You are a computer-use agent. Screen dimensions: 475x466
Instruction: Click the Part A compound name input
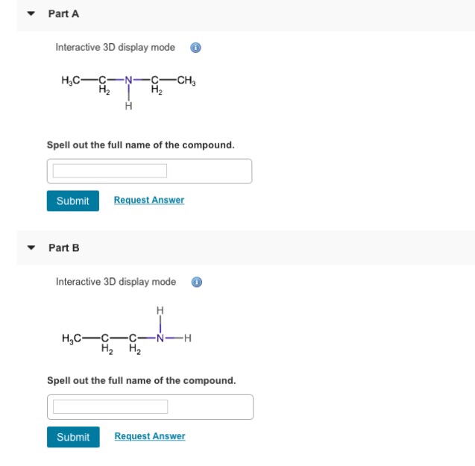click(x=110, y=171)
